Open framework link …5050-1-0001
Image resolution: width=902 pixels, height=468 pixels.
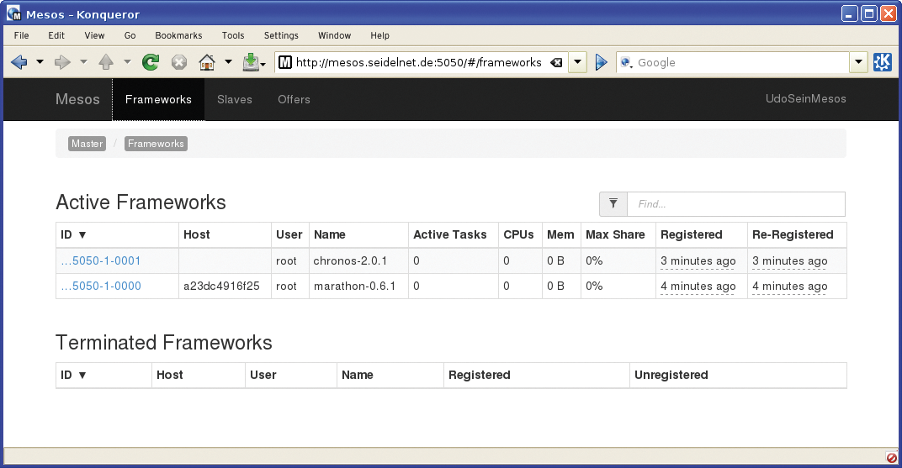(101, 260)
